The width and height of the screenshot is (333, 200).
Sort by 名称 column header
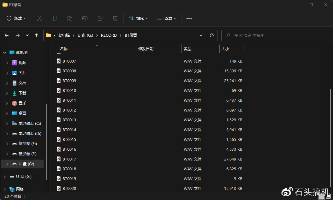(64, 49)
